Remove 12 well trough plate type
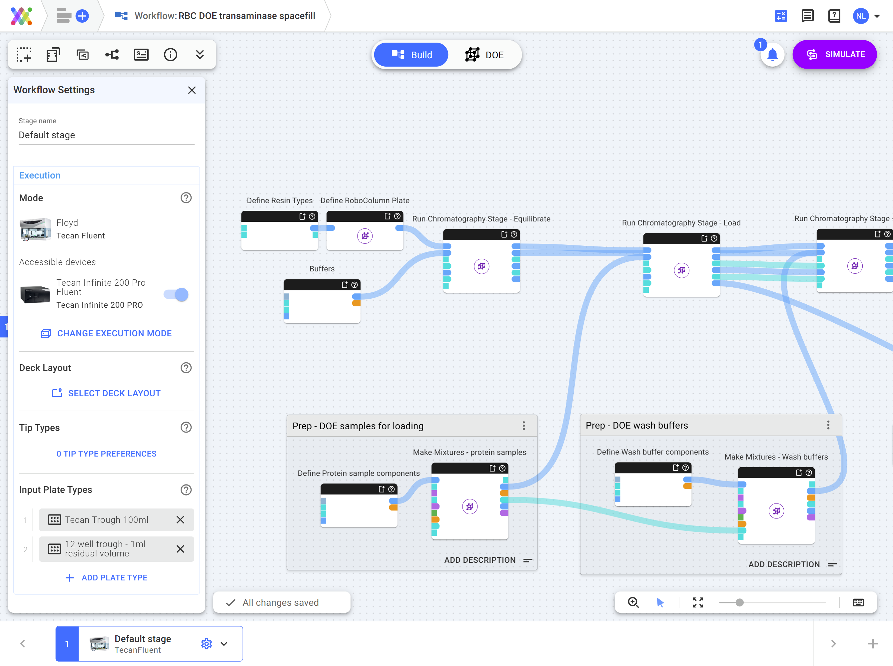The height and width of the screenshot is (666, 893). point(180,549)
